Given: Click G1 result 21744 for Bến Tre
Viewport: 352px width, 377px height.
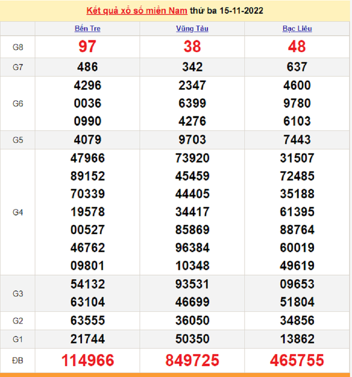Looking at the screenshot, I should [88, 339].
